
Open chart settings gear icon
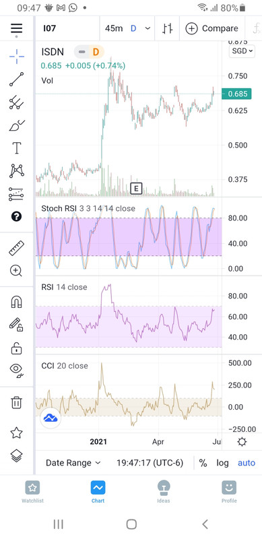click(242, 442)
